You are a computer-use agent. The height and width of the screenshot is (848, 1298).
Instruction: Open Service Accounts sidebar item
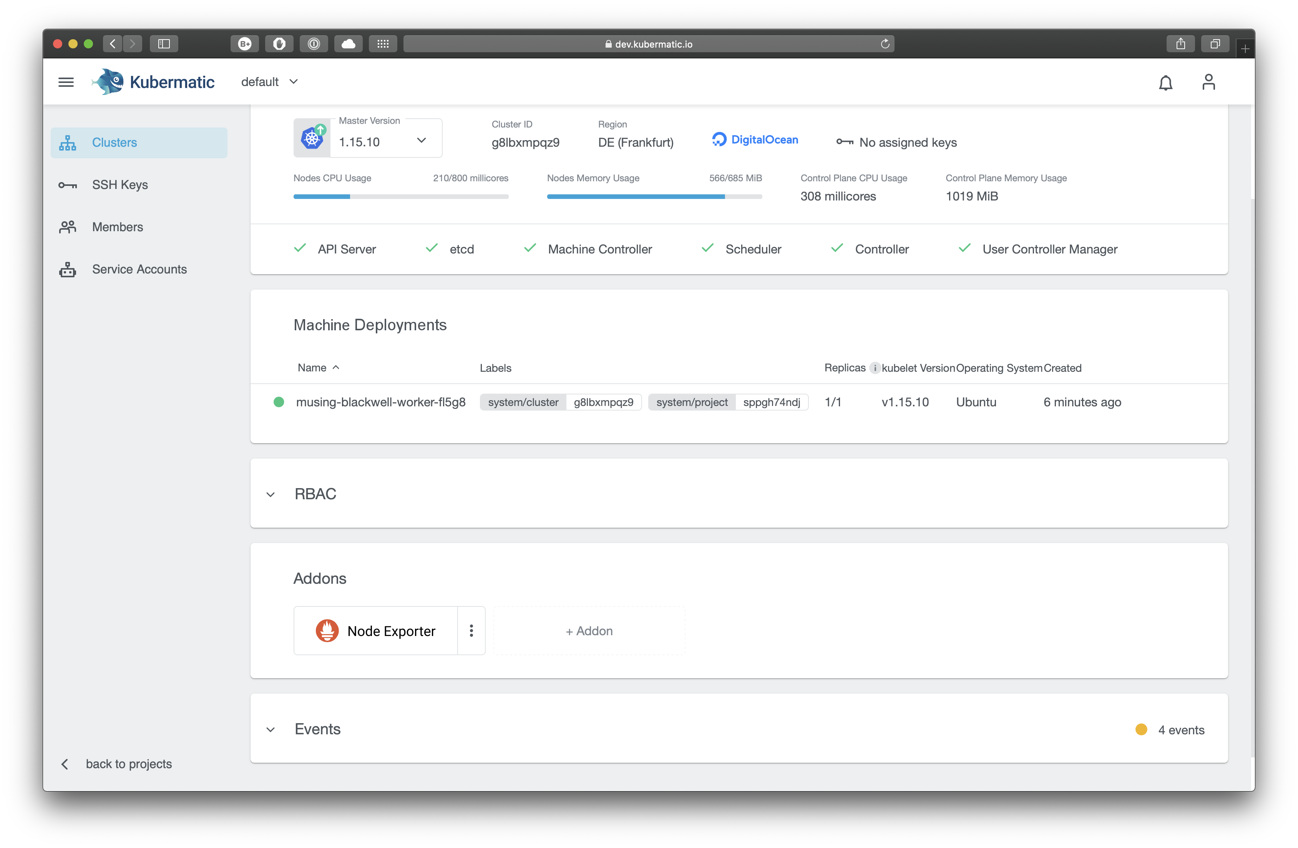[x=139, y=269]
